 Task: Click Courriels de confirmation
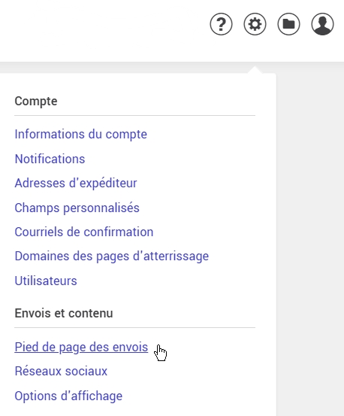click(x=84, y=232)
